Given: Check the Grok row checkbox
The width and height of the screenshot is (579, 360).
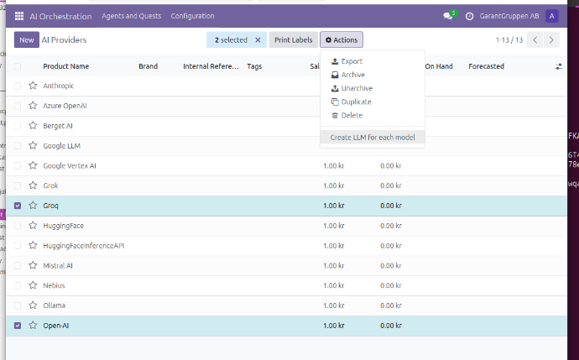Looking at the screenshot, I should point(18,185).
